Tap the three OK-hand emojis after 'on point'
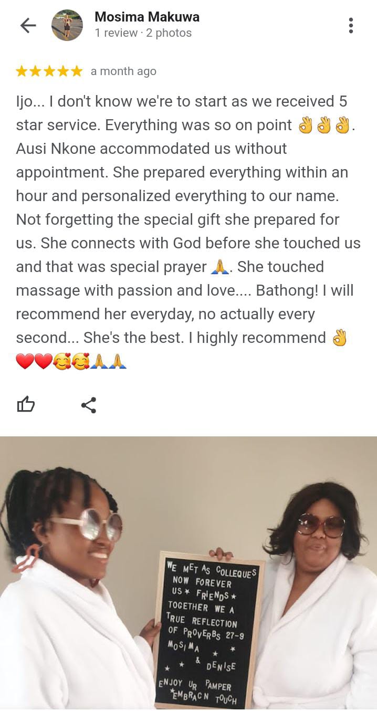The image size is (377, 711). (x=323, y=126)
